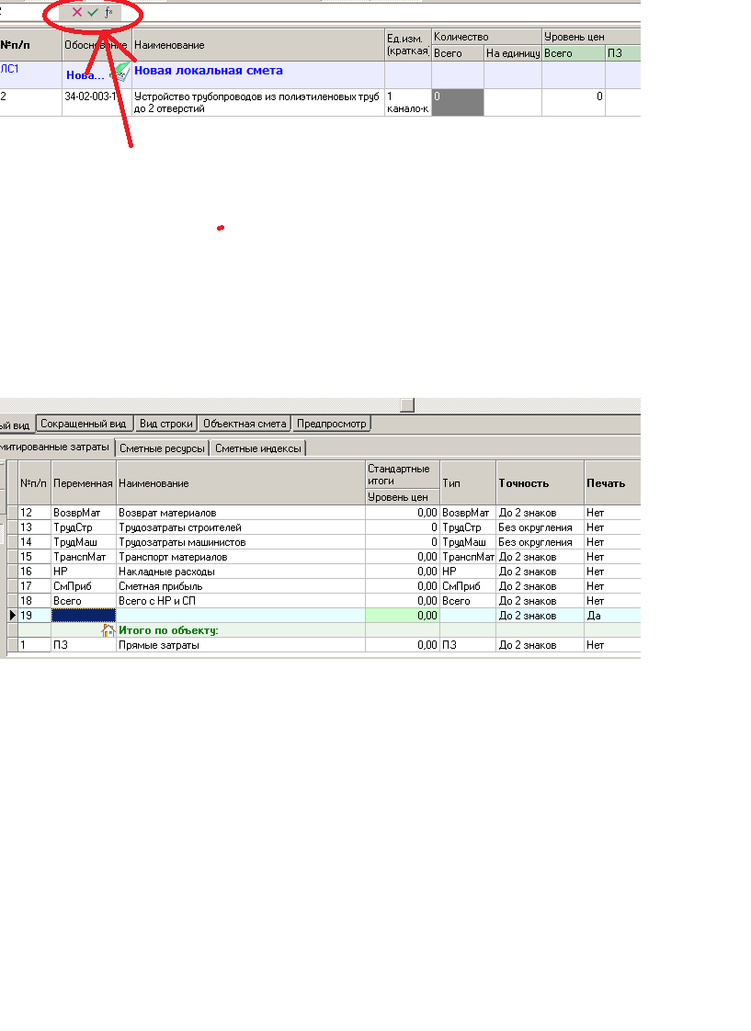Switch to the Сметные ресурсы tab
The image size is (751, 1031).
pyautogui.click(x=162, y=448)
